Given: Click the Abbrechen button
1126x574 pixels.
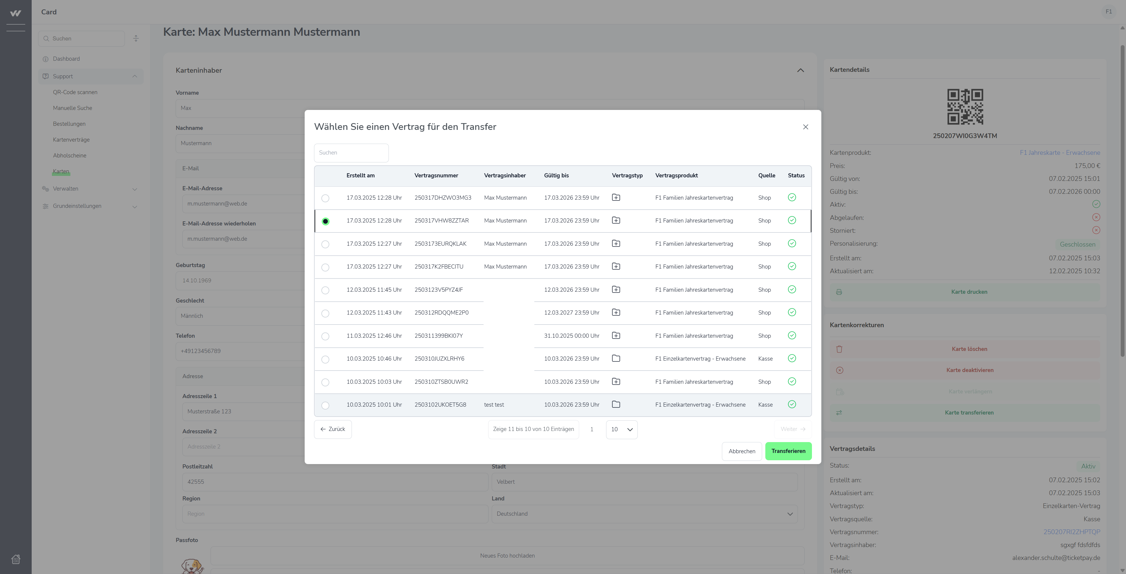Looking at the screenshot, I should point(741,451).
